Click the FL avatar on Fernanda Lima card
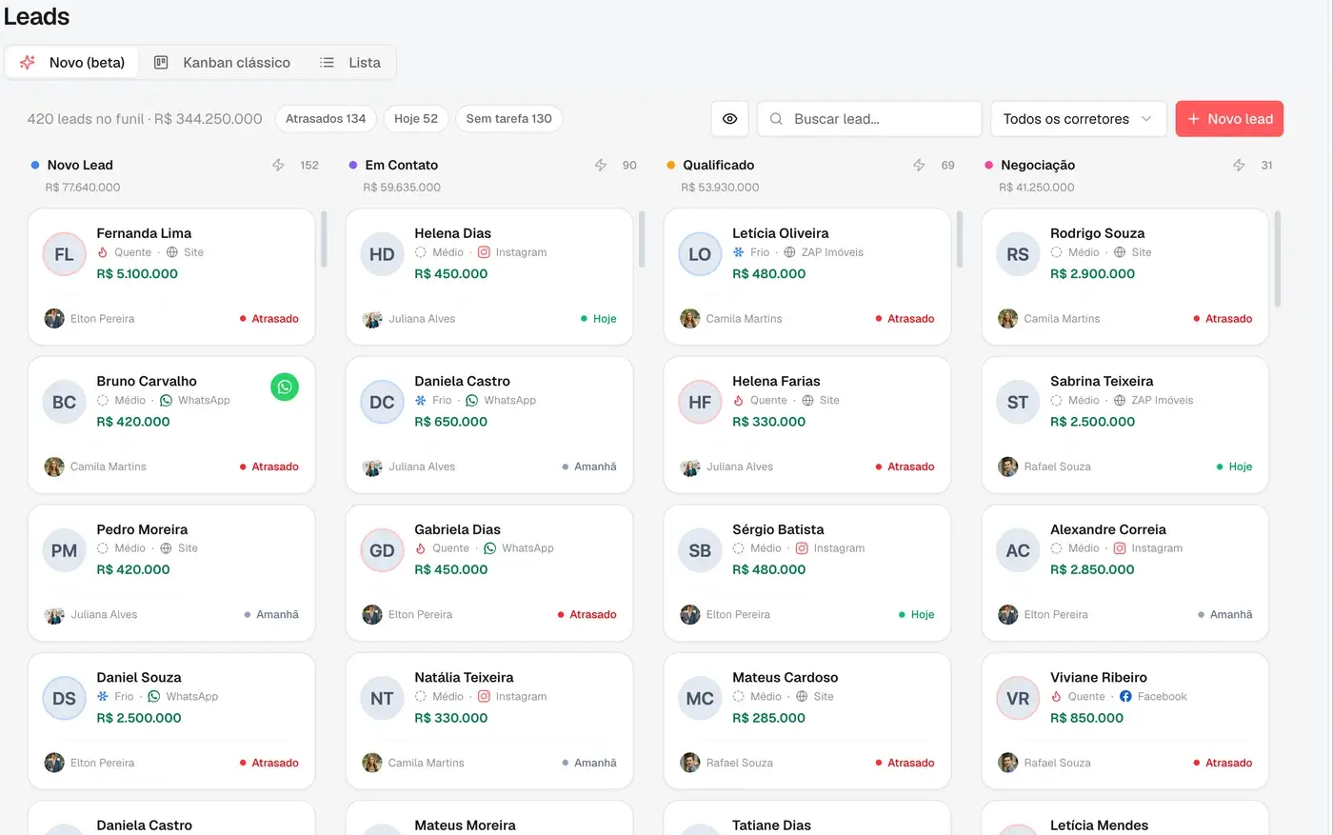 pyautogui.click(x=64, y=254)
